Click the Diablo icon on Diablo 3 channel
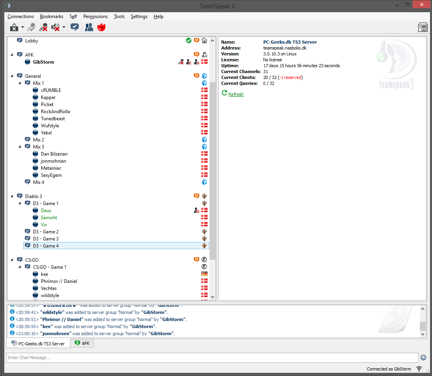 (204, 196)
